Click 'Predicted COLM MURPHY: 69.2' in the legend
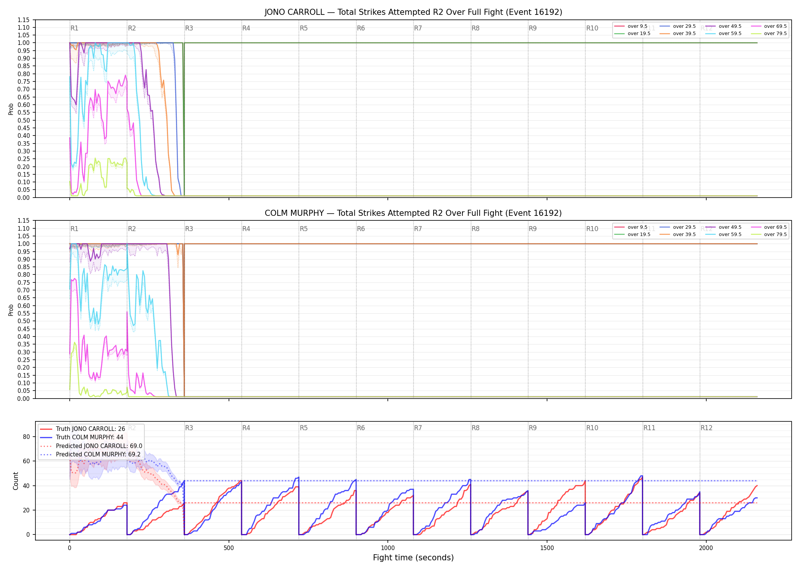Image resolution: width=800 pixels, height=571 pixels. pyautogui.click(x=98, y=454)
